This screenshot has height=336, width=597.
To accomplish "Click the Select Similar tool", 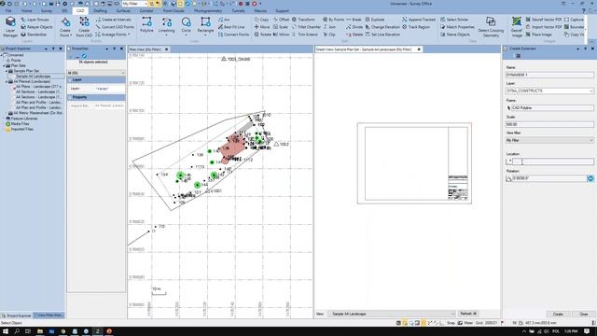I will pyautogui.click(x=454, y=20).
